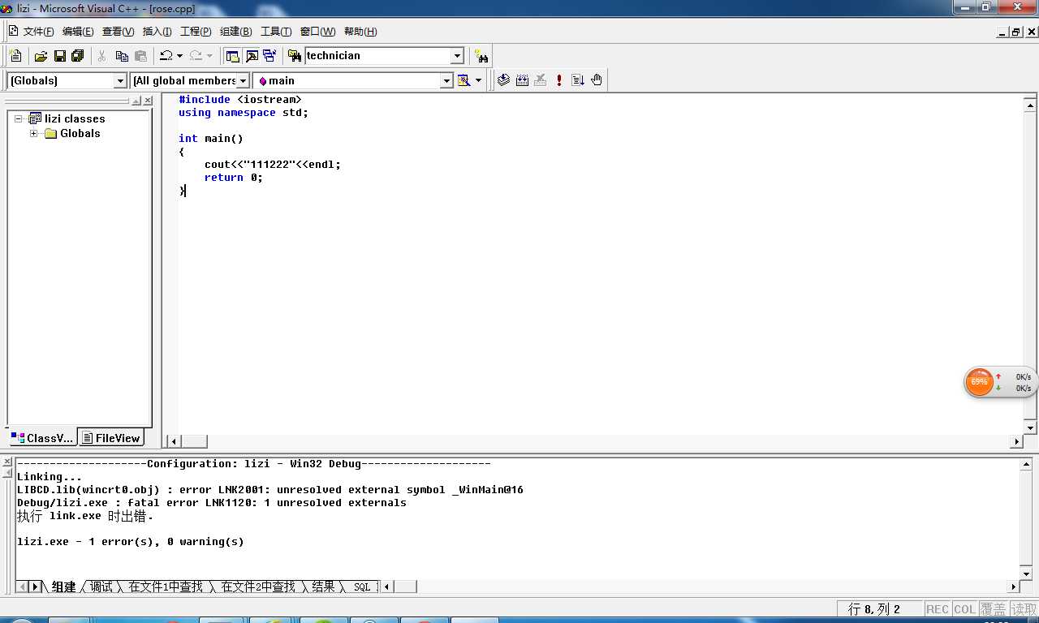Screen dimensions: 1039x623
Task: Click the Go debug icon
Action: click(578, 80)
